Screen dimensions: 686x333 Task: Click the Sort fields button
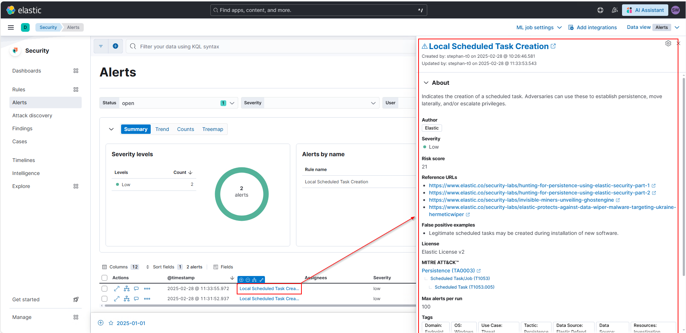point(164,267)
